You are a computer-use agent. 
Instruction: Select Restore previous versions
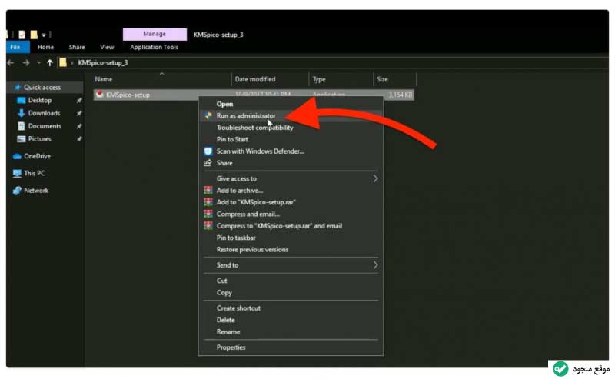(x=252, y=249)
